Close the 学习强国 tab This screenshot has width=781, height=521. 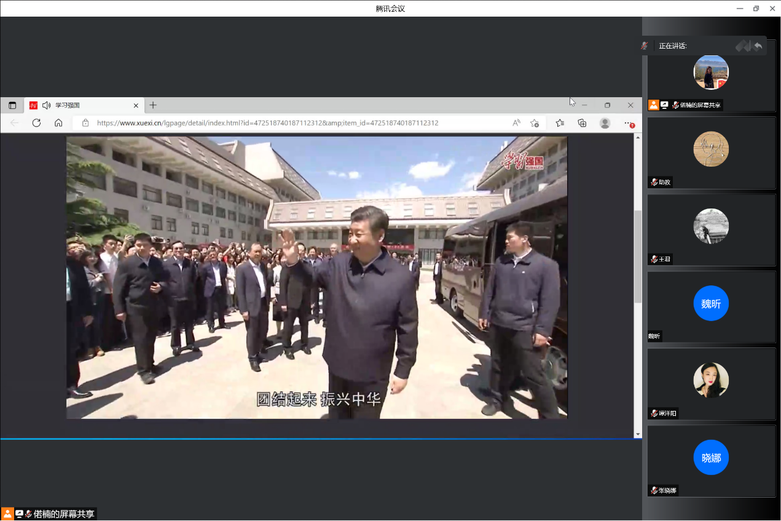coord(136,105)
